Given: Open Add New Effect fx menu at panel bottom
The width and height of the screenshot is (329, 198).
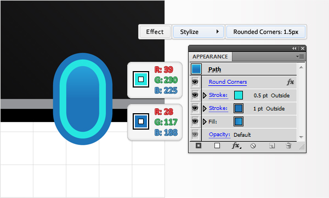Looking at the screenshot, I should [x=236, y=145].
